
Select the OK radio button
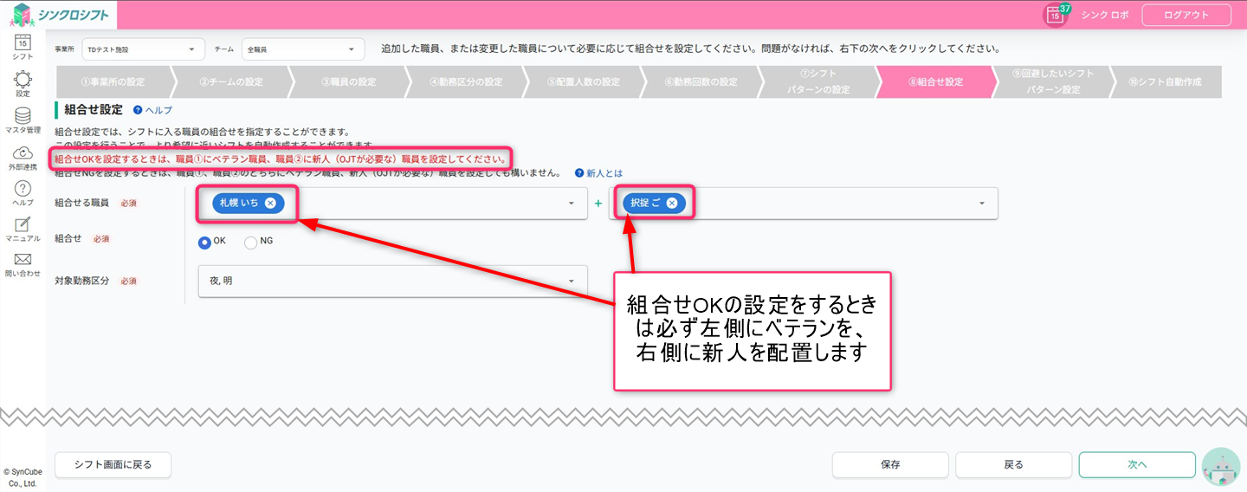coord(204,243)
